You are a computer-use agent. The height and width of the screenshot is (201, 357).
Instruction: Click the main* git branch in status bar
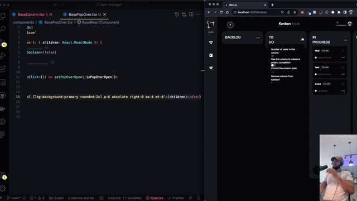(x=13, y=198)
